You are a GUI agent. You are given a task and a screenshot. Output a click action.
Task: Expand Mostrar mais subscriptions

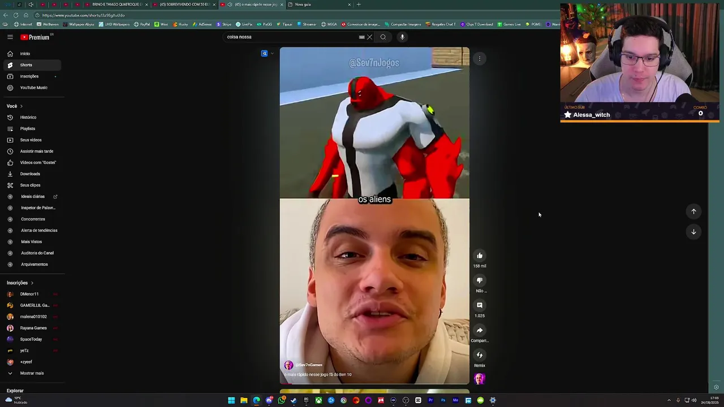(x=32, y=373)
